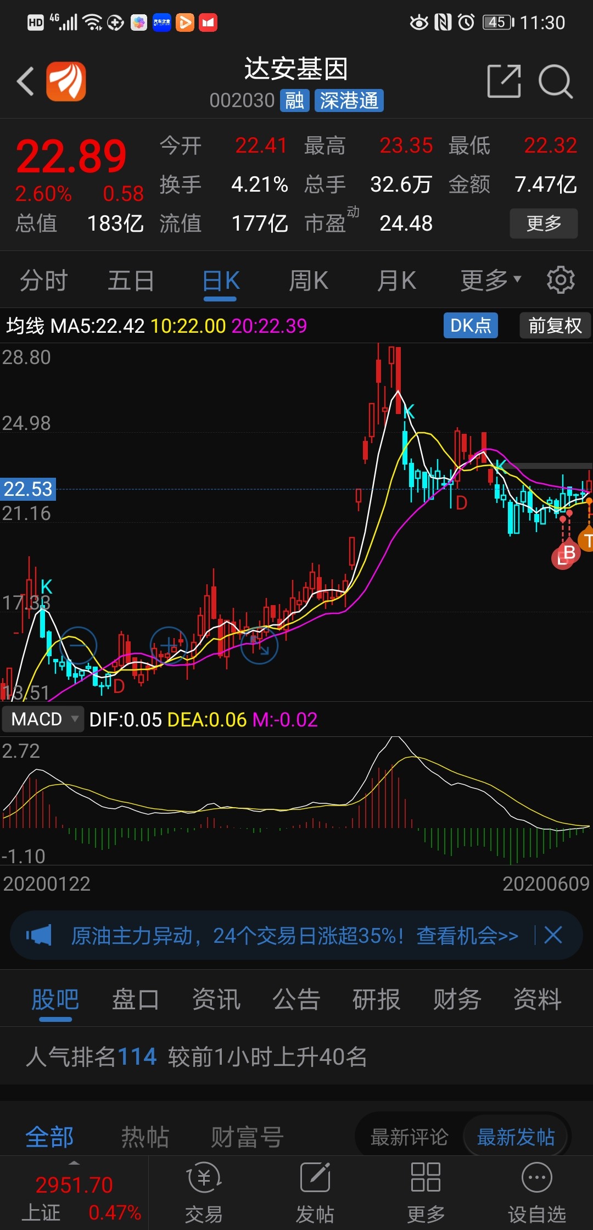593x1230 pixels.
Task: Tap the DIF:0.05 MACD value
Action: click(125, 719)
